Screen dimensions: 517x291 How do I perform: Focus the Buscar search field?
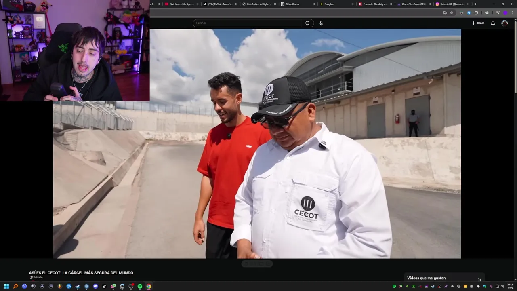[x=247, y=23]
